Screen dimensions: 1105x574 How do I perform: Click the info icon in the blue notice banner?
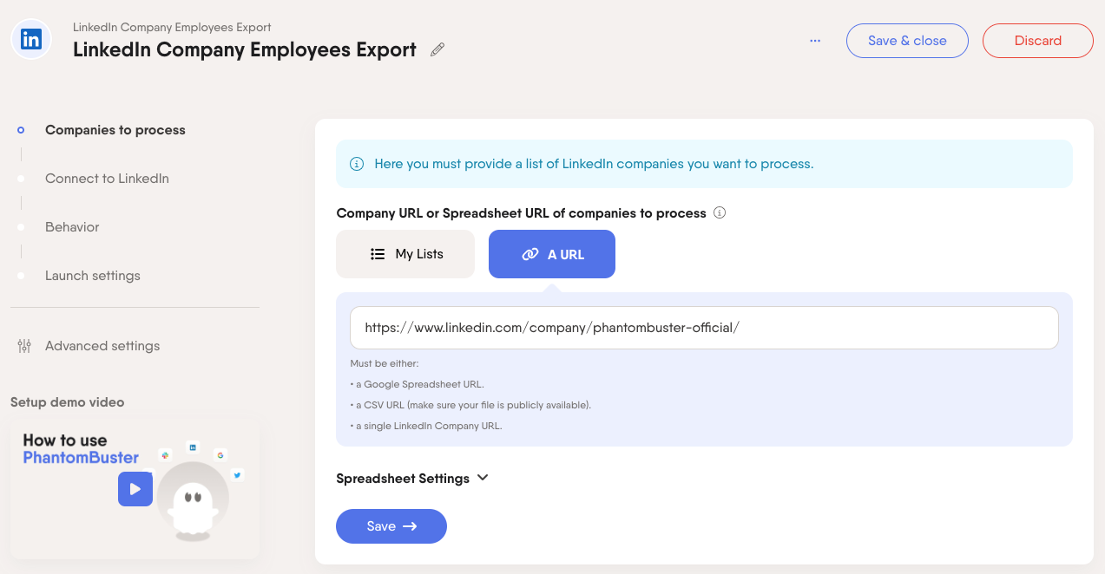point(357,164)
